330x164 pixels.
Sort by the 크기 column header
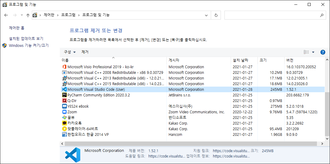(x=271, y=60)
